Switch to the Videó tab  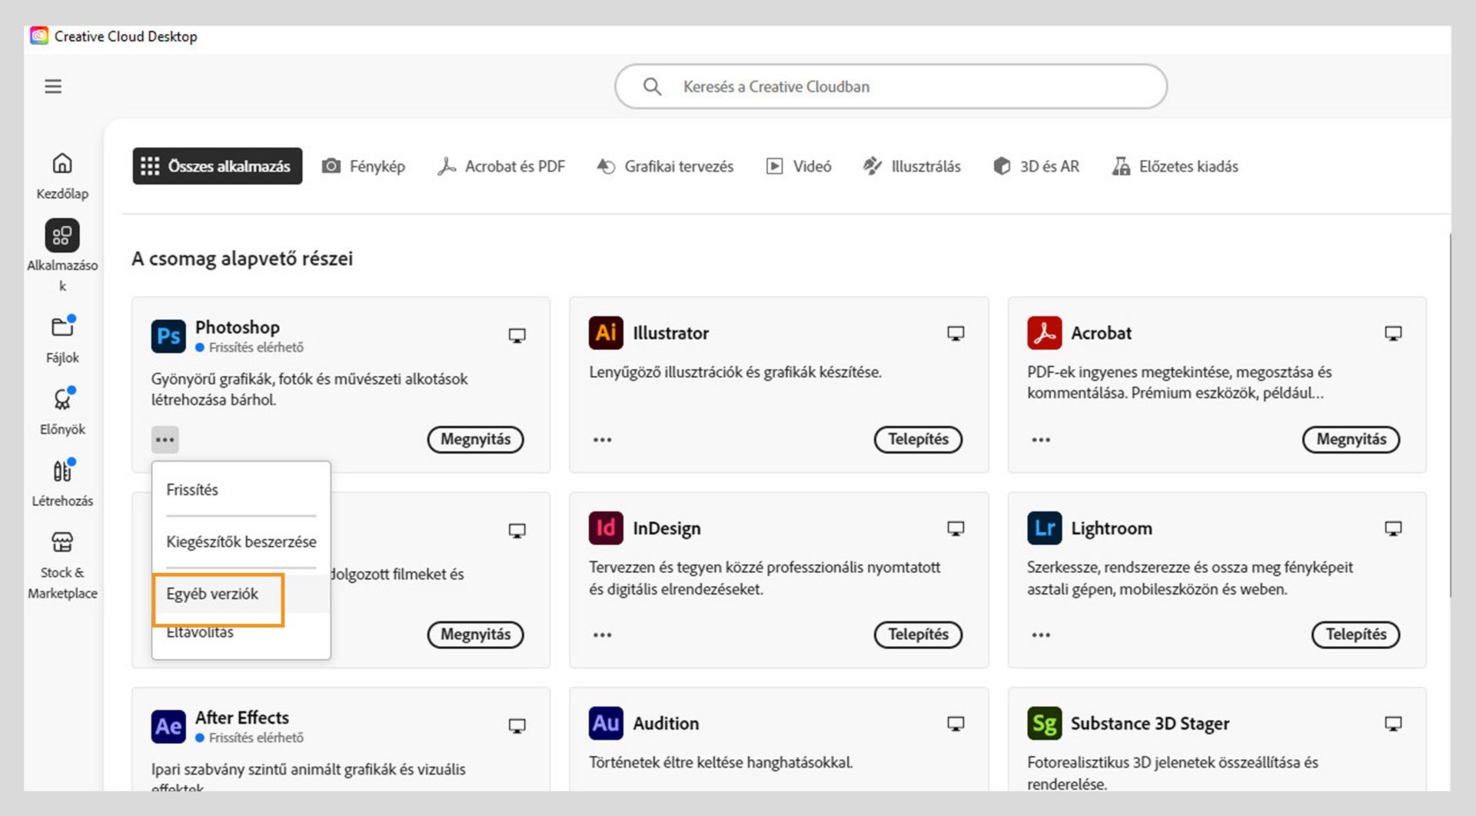799,166
